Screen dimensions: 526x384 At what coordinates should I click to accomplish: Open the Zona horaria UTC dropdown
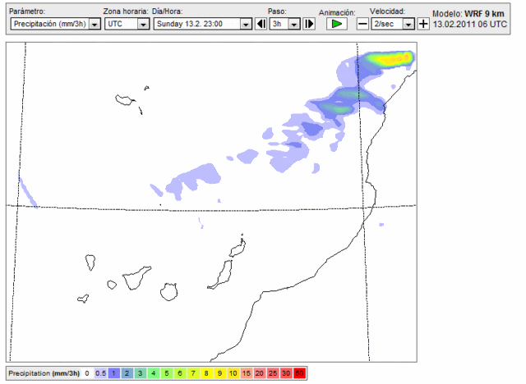click(127, 24)
